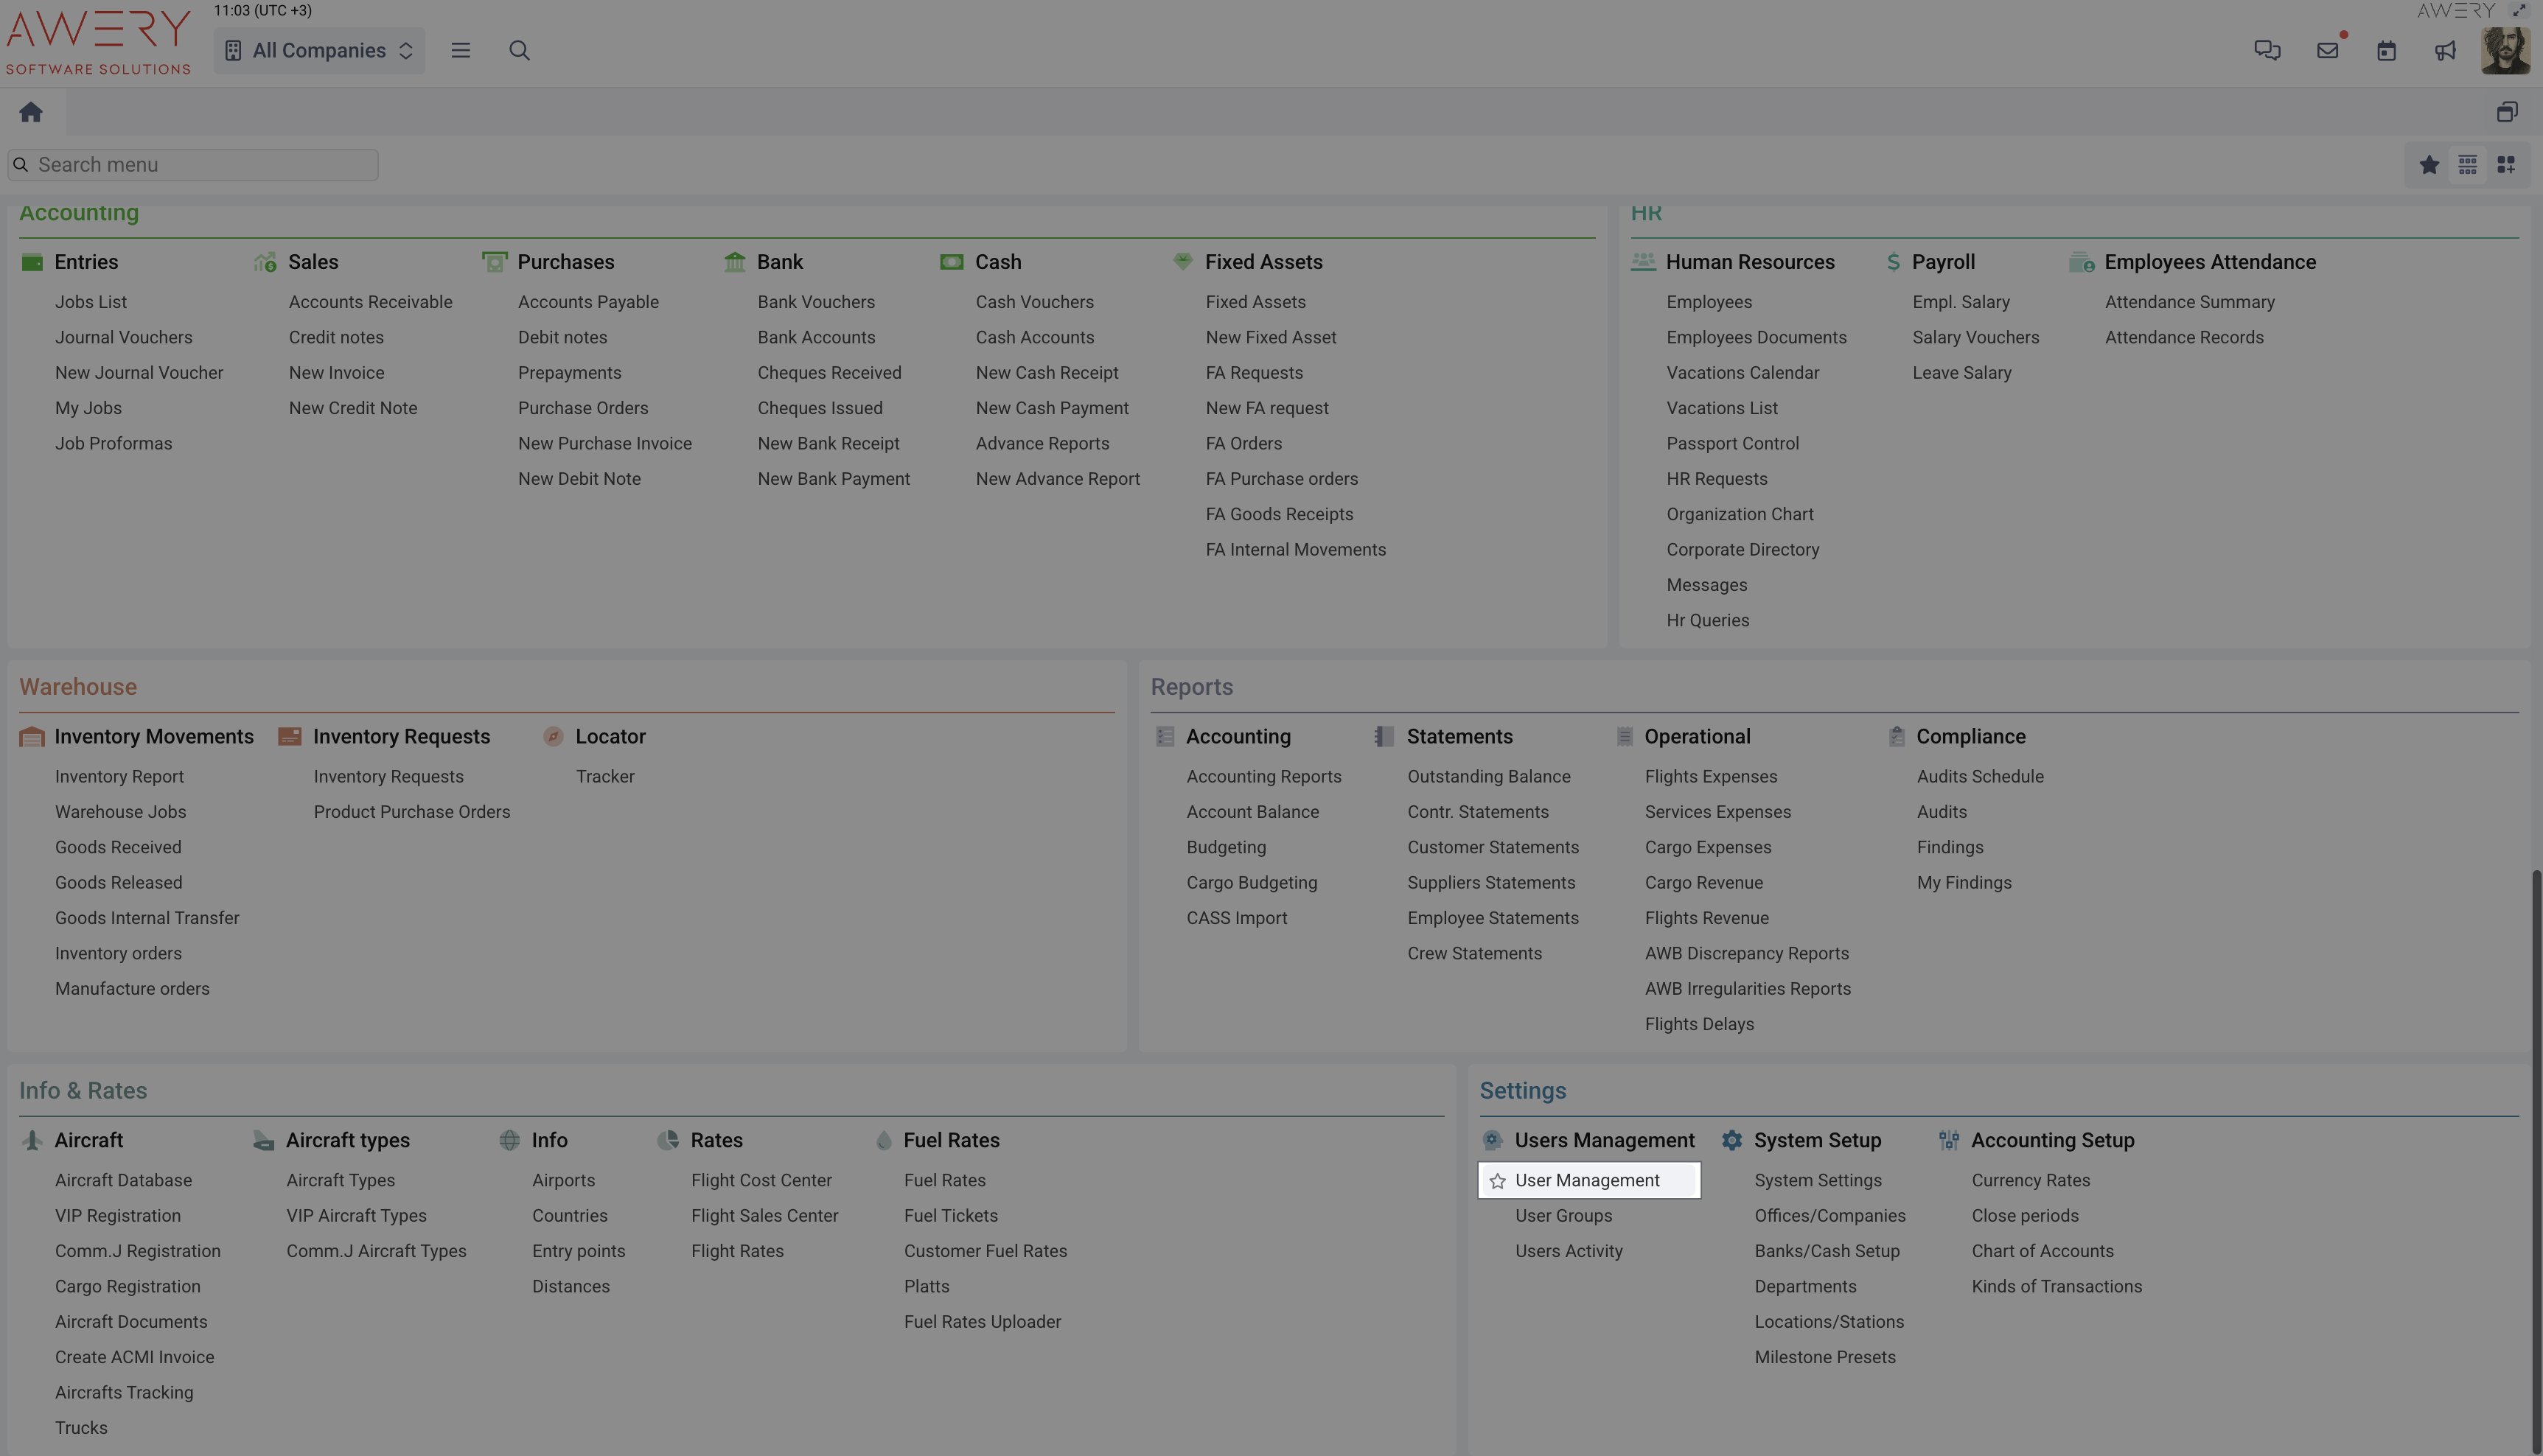
Task: Open the Vacations Calendar link
Action: (x=1742, y=373)
